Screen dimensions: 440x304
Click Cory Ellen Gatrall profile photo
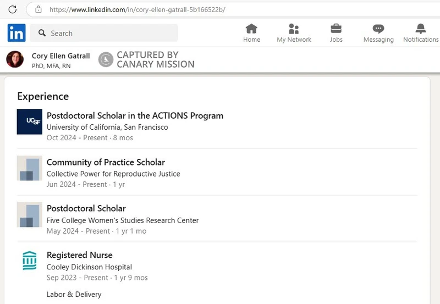[x=15, y=59]
